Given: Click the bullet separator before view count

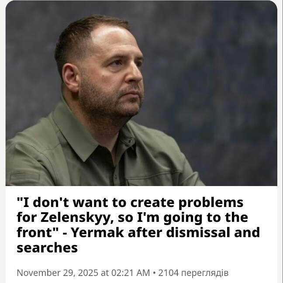Looking at the screenshot, I should click(154, 273).
